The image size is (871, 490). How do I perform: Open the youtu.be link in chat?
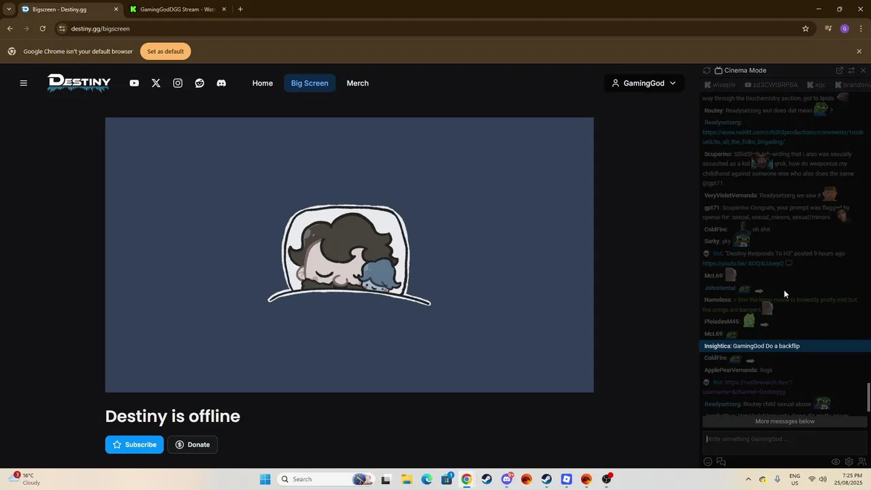click(743, 263)
